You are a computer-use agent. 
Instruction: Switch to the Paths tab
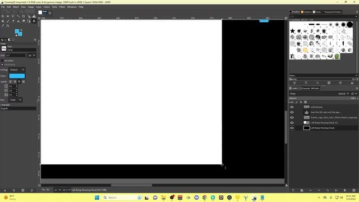[315, 89]
